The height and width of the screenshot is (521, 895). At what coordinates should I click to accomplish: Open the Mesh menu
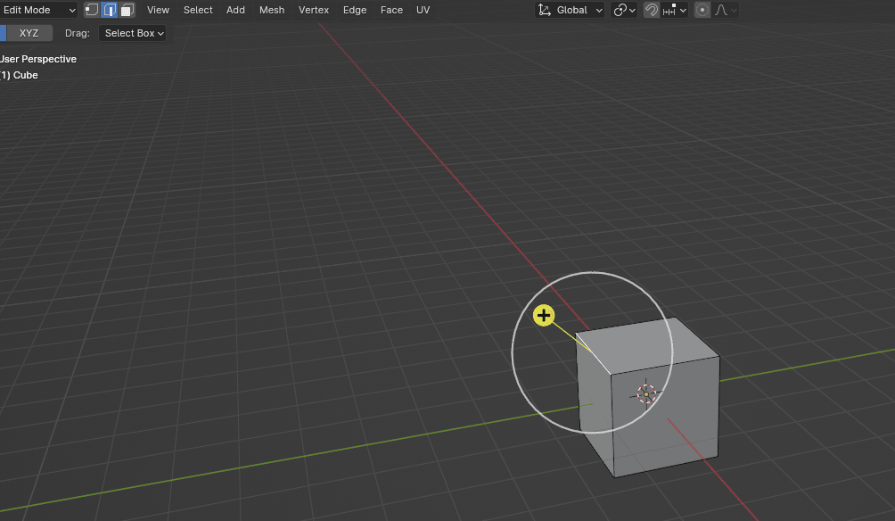pyautogui.click(x=272, y=10)
